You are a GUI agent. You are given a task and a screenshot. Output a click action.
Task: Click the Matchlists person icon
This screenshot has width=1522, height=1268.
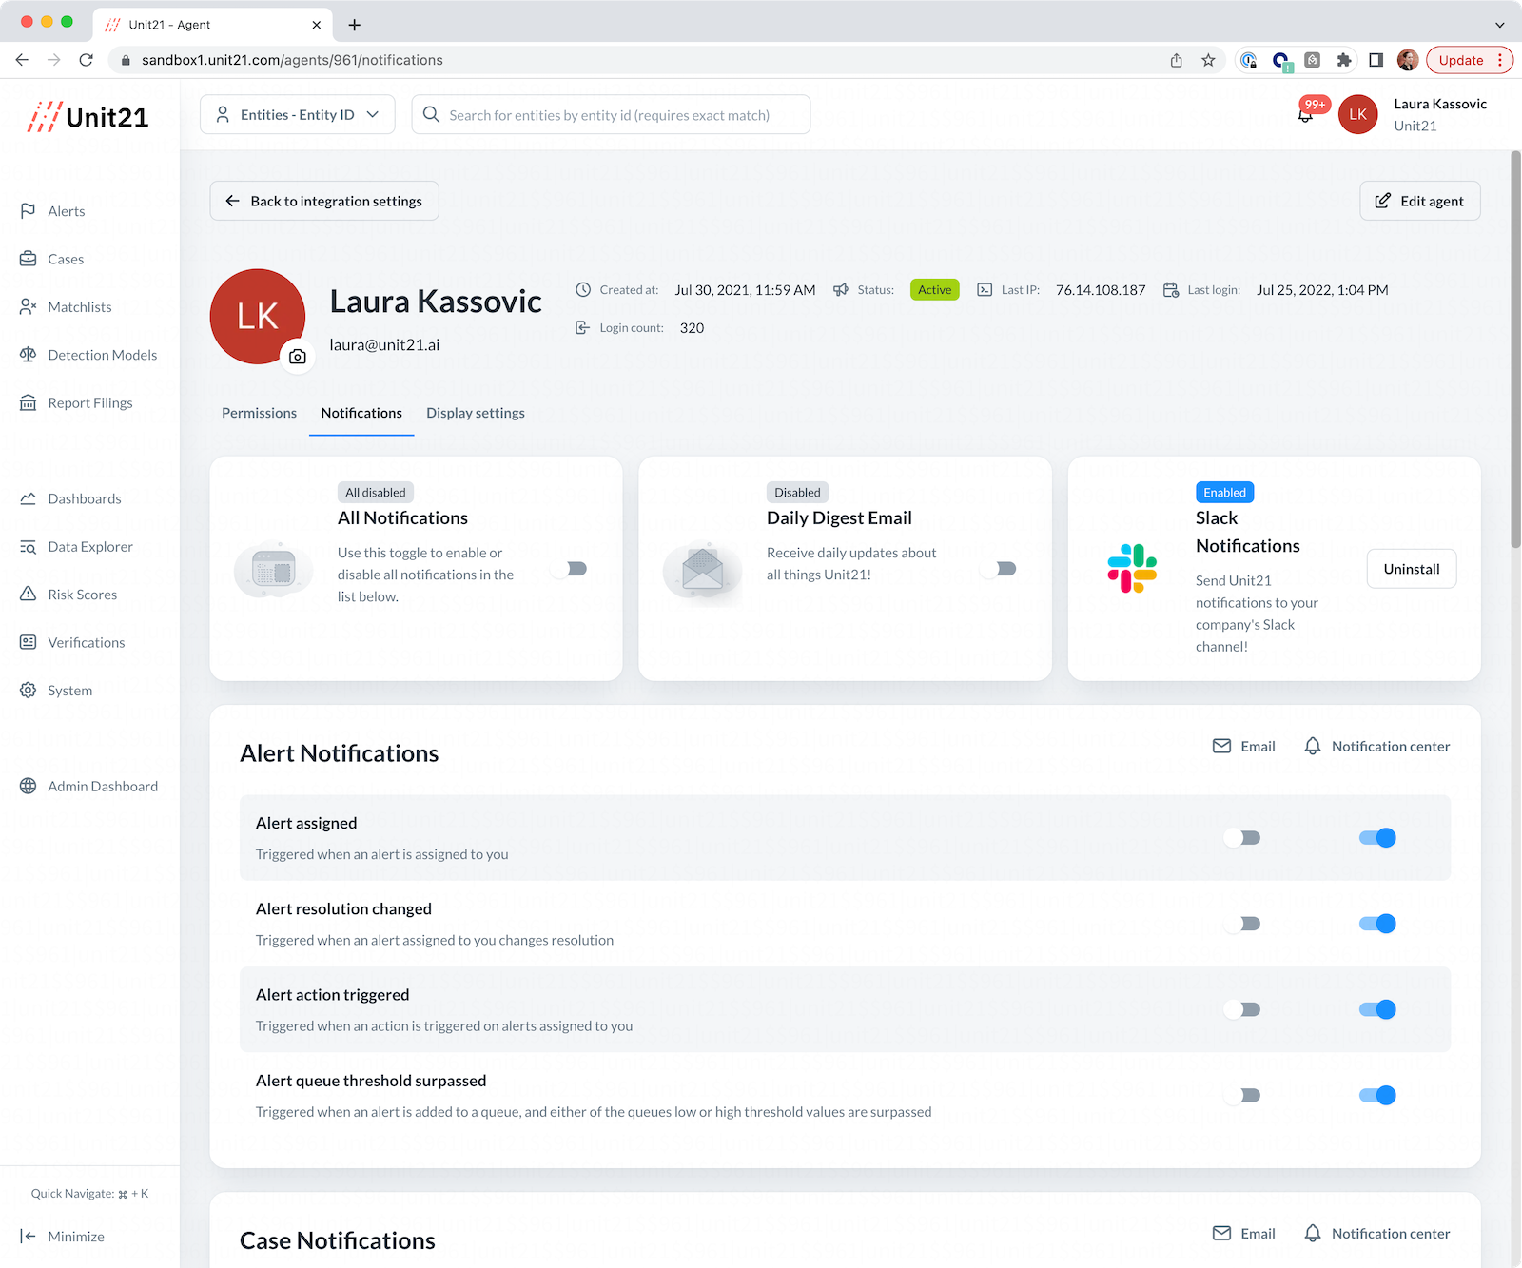tap(29, 306)
